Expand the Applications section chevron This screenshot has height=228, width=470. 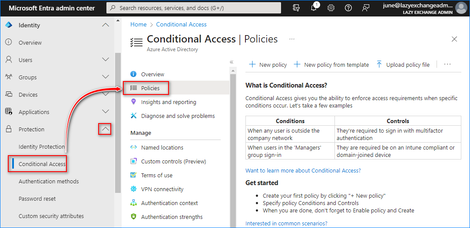106,111
